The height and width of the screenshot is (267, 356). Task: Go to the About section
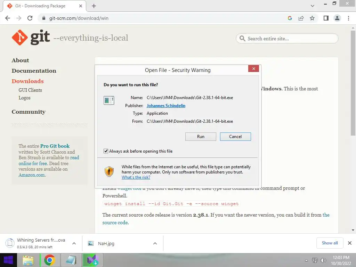pos(20,60)
